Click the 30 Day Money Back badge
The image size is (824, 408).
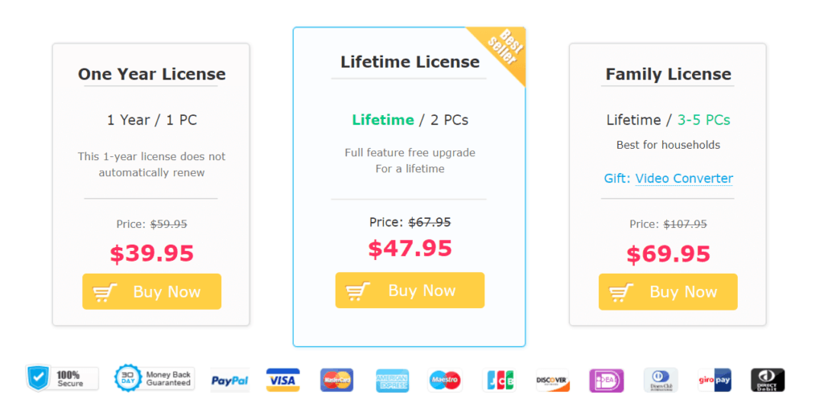coord(154,378)
